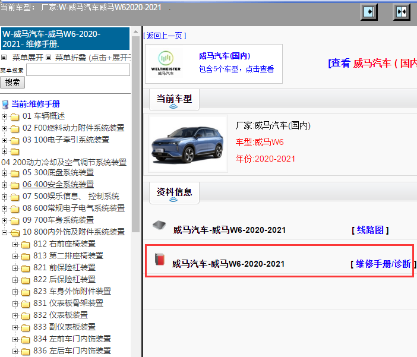Image resolution: width=417 pixels, height=357 pixels.
Task: Click the red repair manual book icon
Action: 160,260
